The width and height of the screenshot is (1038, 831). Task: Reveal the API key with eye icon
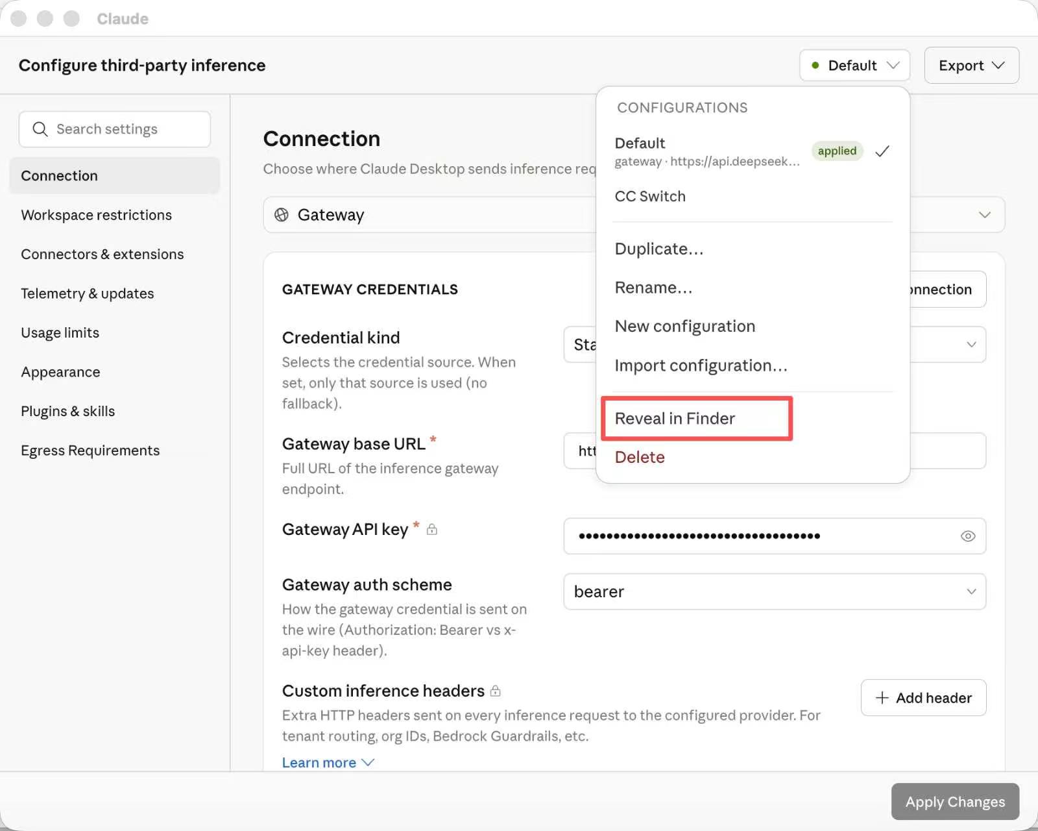(967, 536)
